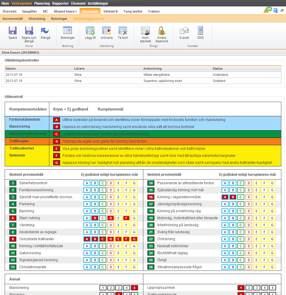Open the Bokningar subtab

tap(59, 19)
